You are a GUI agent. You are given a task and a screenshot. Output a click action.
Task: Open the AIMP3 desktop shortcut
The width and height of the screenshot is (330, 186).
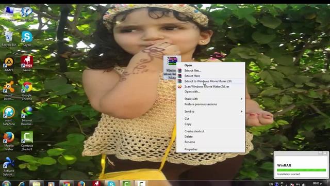[x=9, y=64]
